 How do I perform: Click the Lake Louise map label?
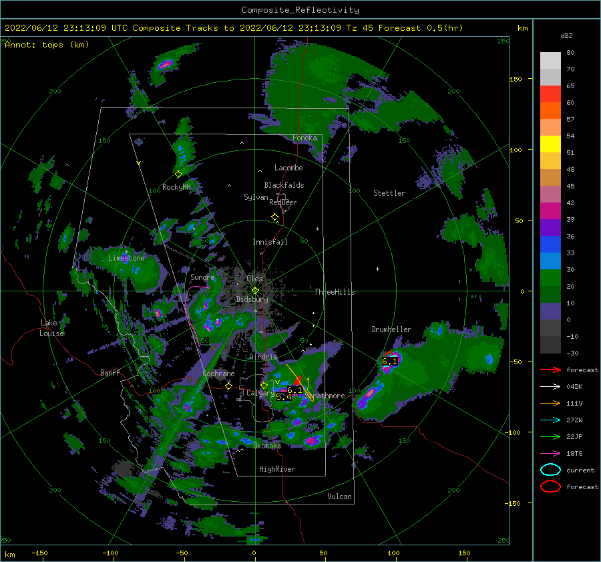click(x=51, y=328)
